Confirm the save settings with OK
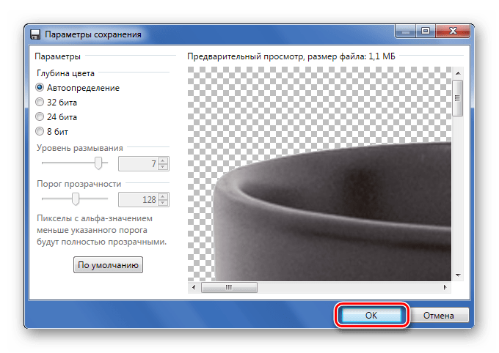This screenshot has height=353, width=499. (371, 315)
